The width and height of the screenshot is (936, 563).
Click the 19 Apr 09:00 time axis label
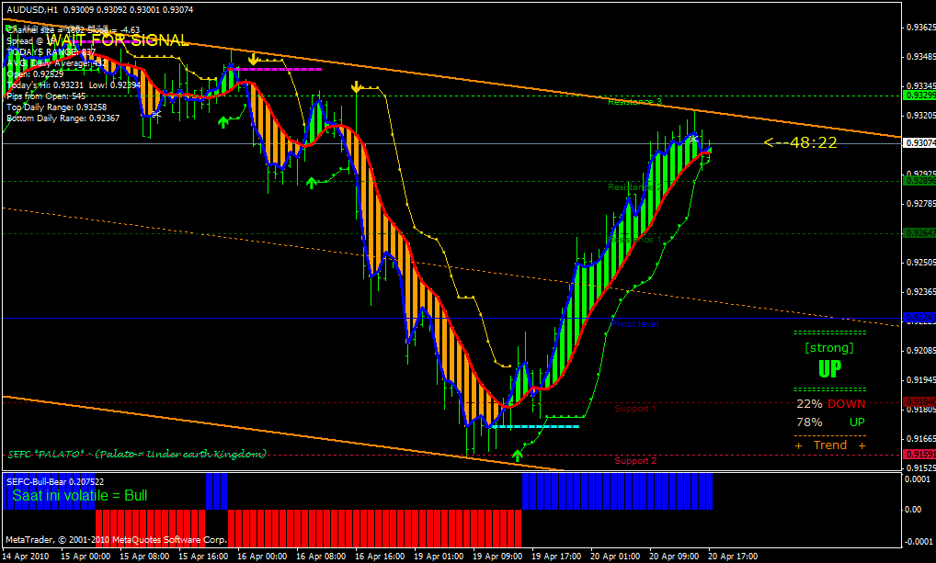[x=496, y=557]
